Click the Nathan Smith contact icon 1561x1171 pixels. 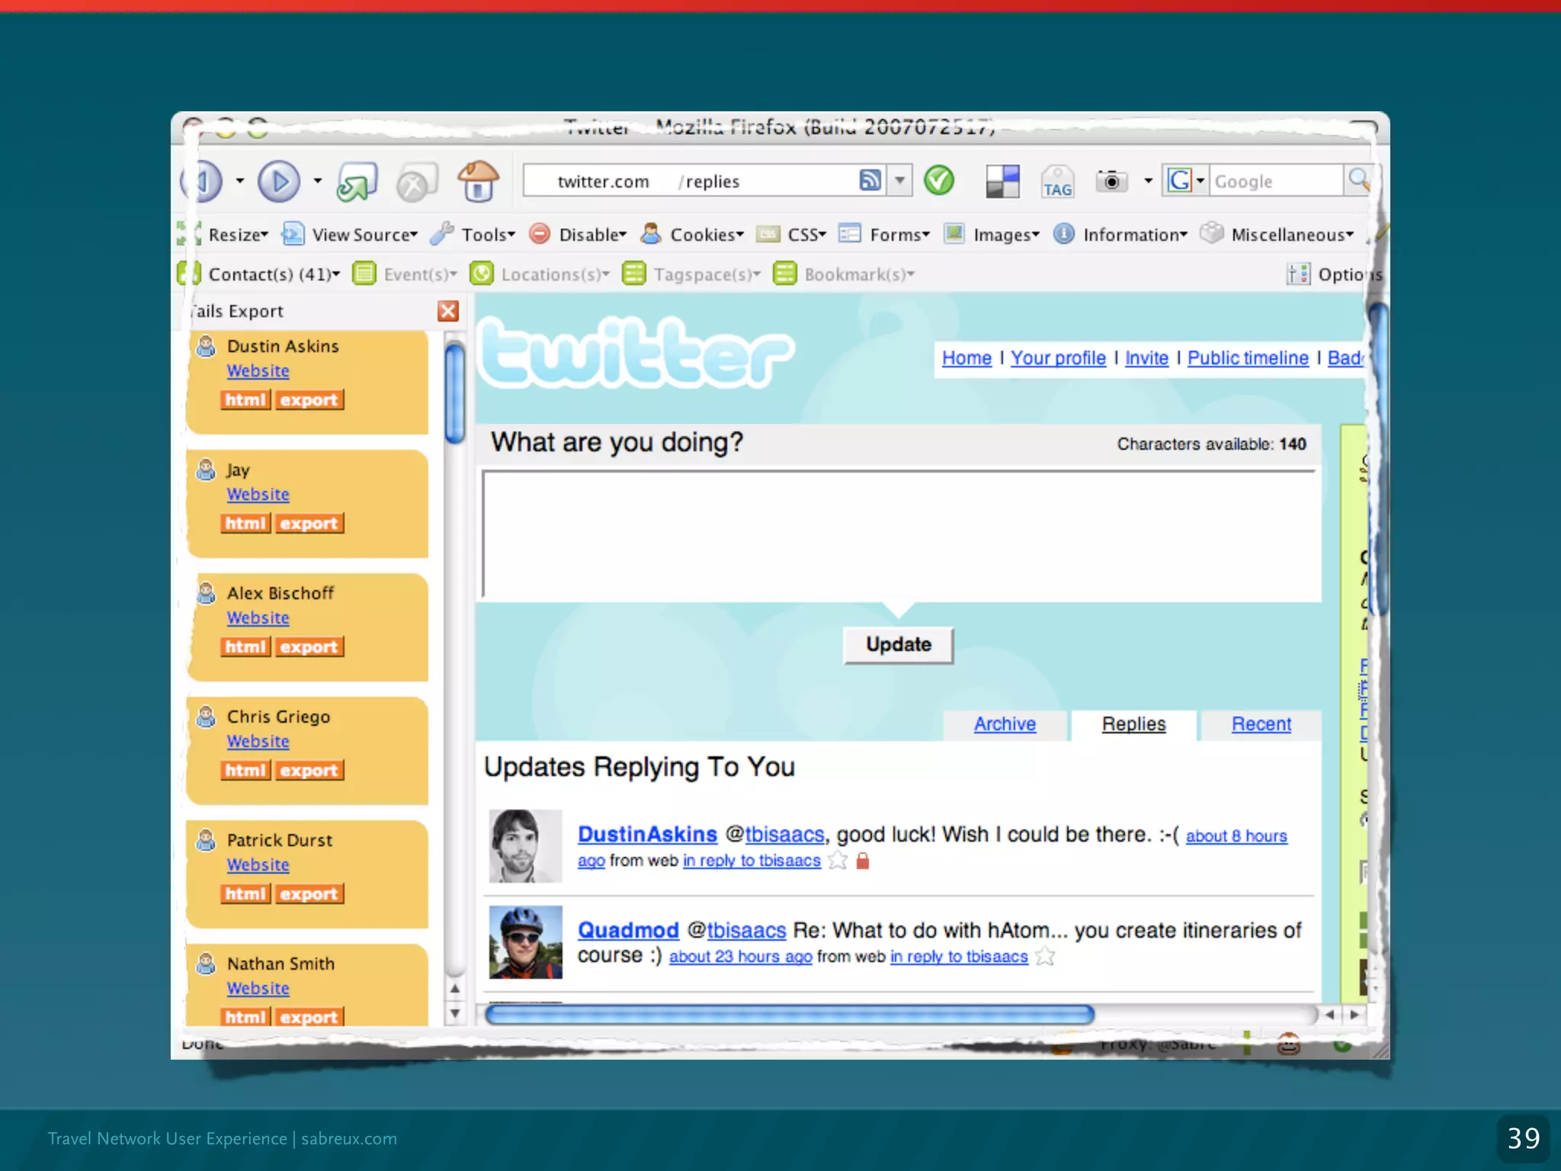(206, 964)
